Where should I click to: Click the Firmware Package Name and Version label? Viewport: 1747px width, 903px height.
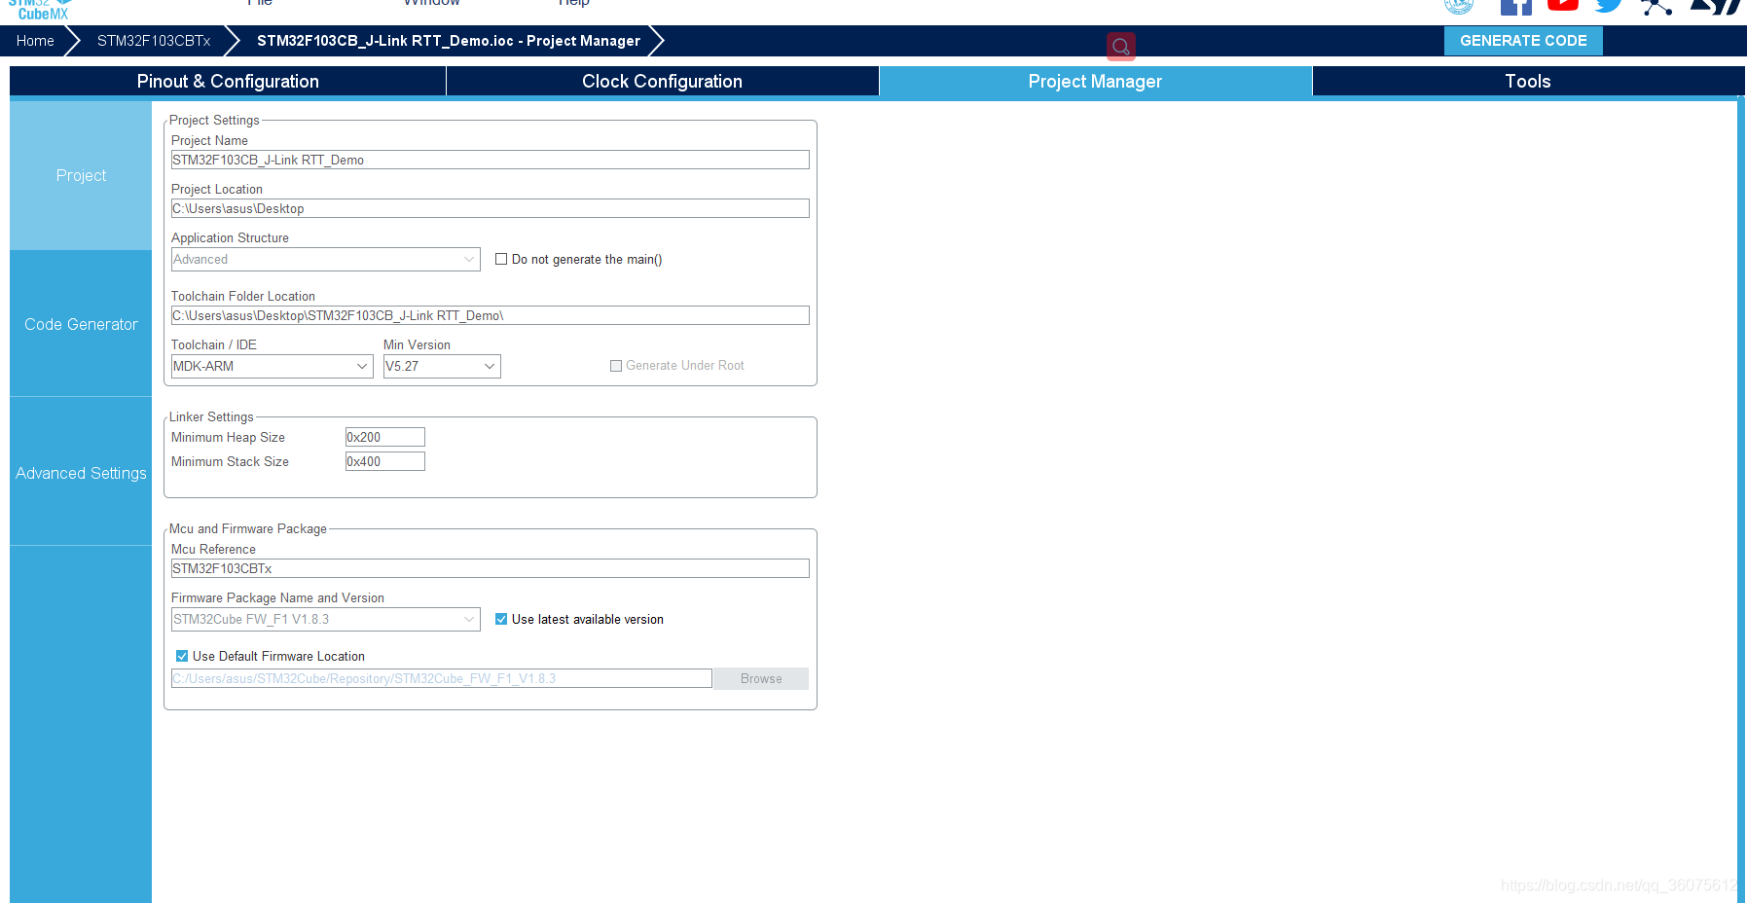pos(277,597)
